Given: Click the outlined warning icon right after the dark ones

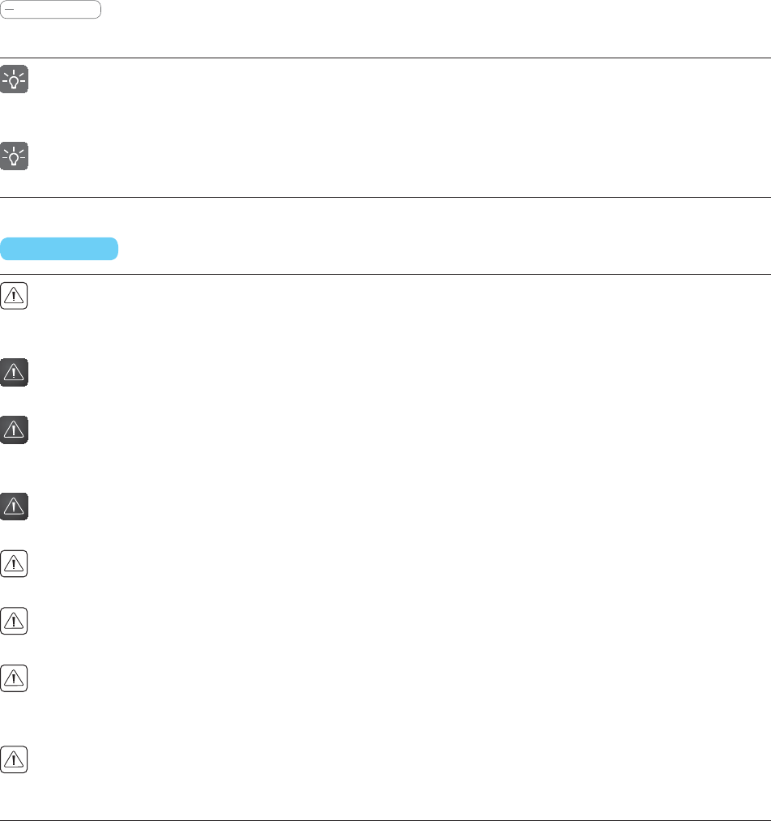Looking at the screenshot, I should [14, 563].
